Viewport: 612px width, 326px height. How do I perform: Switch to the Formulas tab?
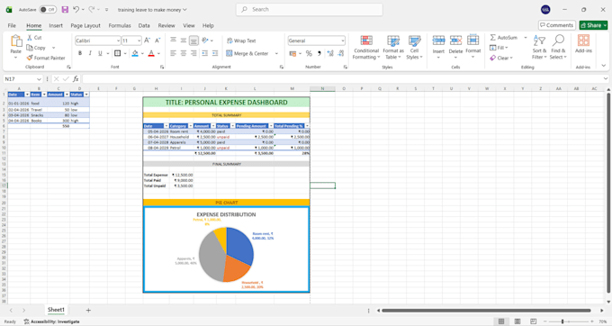[x=120, y=25]
